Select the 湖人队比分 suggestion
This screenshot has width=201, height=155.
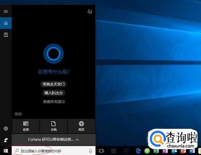click(54, 93)
